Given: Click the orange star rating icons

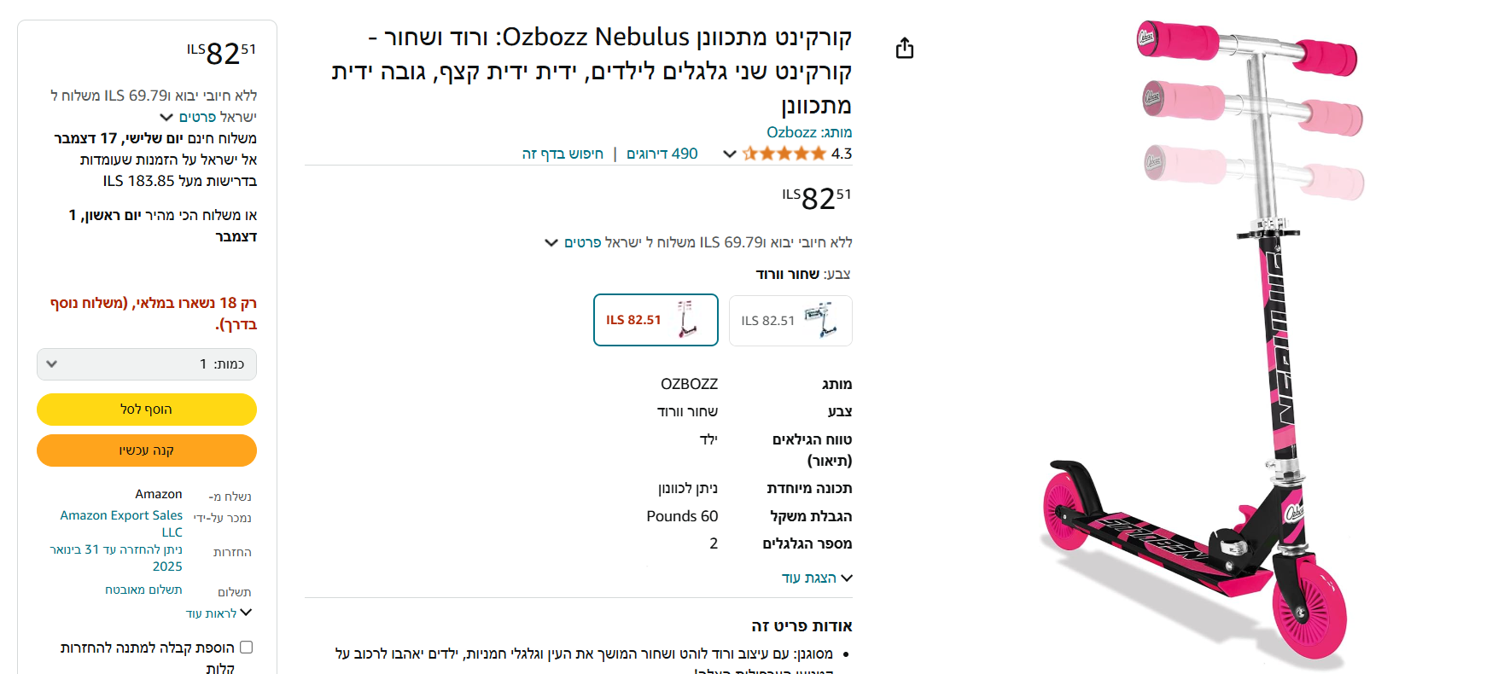Looking at the screenshot, I should [784, 154].
